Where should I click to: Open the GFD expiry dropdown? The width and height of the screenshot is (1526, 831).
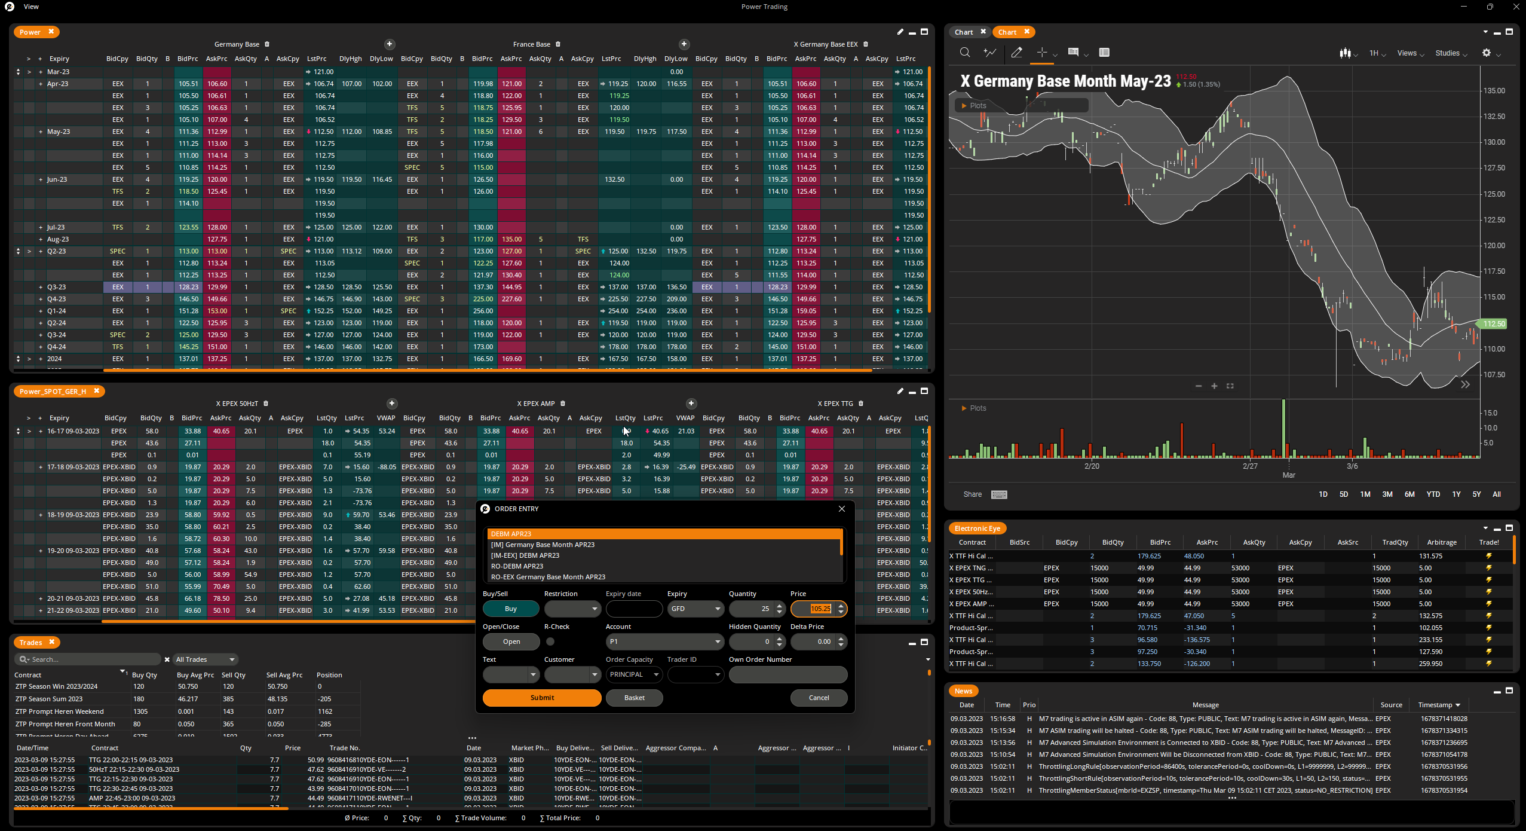pos(694,608)
